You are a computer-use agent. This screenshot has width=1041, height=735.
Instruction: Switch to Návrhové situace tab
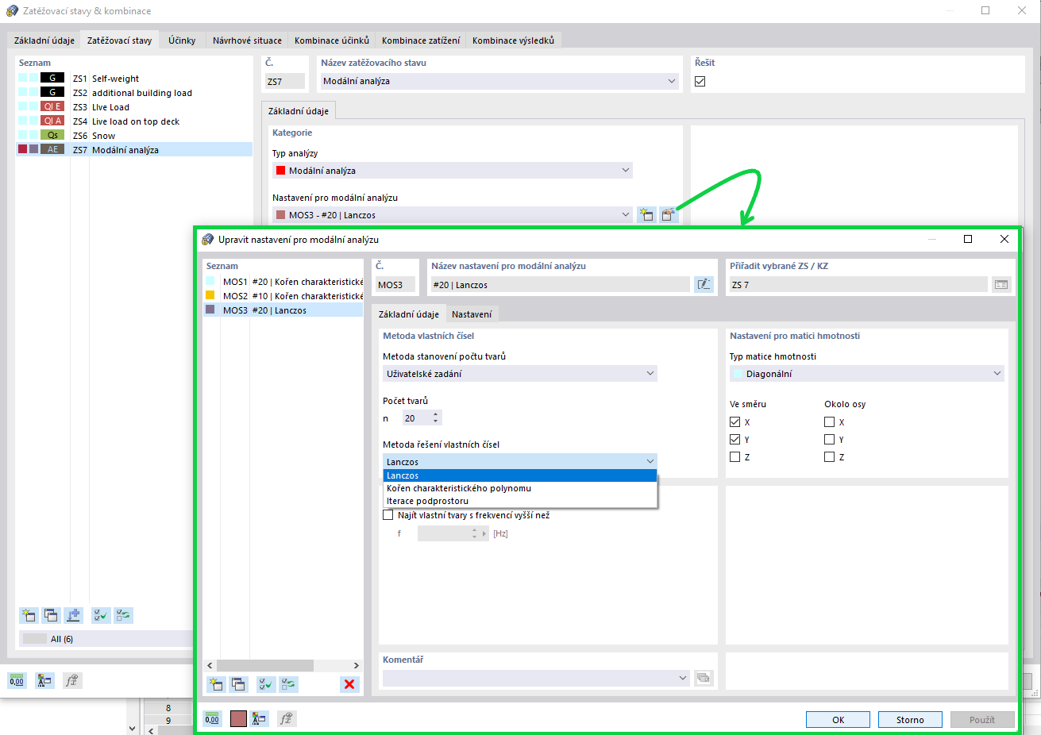click(x=247, y=40)
